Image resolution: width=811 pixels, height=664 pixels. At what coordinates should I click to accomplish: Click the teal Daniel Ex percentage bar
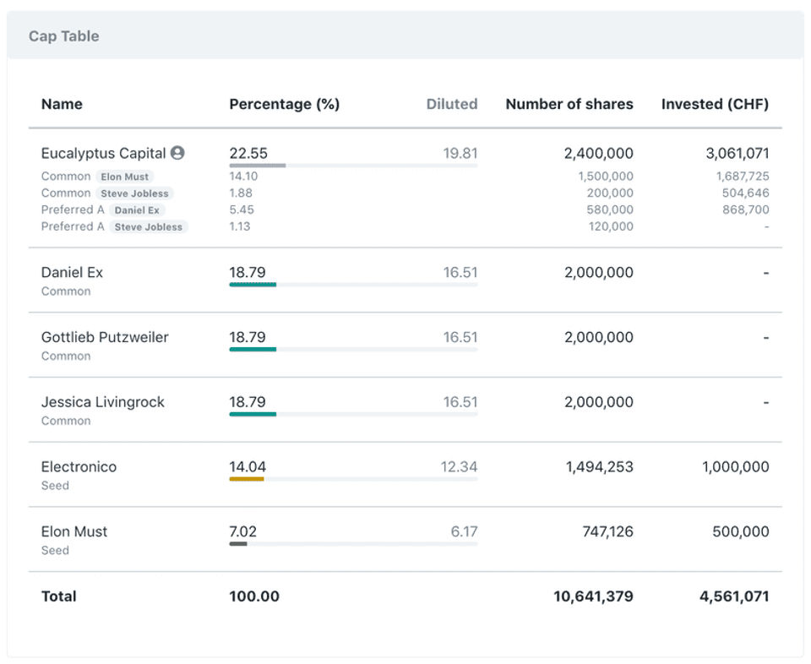tap(253, 285)
